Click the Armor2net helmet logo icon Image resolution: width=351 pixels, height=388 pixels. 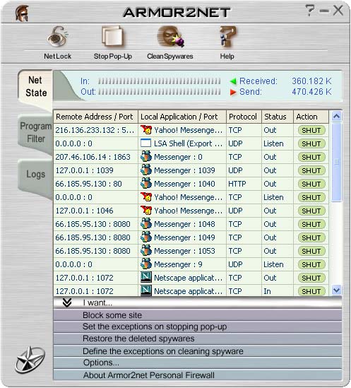click(22, 13)
